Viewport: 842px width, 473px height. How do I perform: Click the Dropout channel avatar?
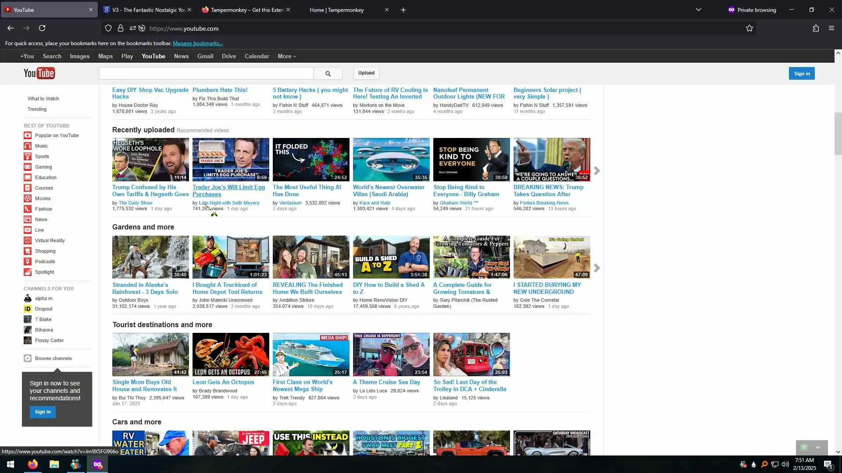(28, 309)
